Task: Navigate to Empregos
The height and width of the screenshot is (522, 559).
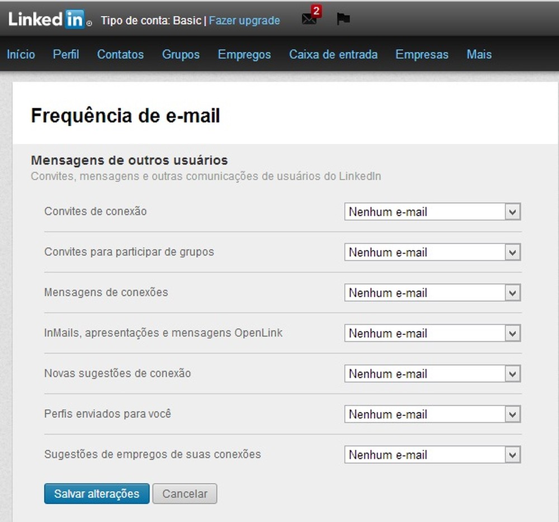Action: point(244,55)
